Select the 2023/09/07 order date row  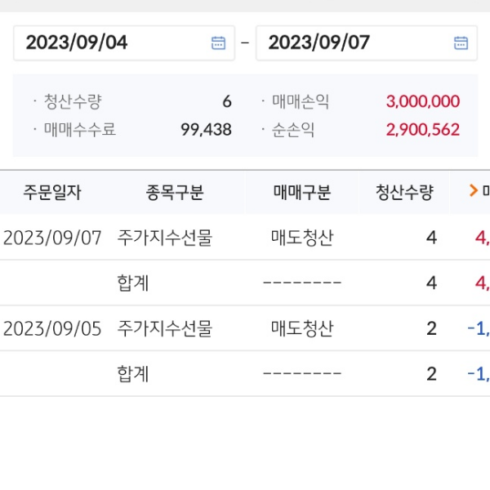pos(52,238)
